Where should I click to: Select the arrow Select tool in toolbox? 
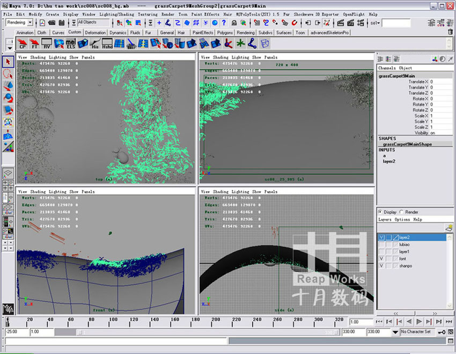[8, 62]
